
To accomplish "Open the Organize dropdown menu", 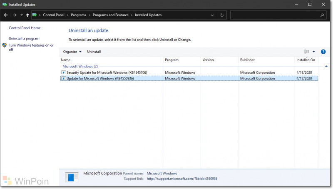I will [72, 52].
